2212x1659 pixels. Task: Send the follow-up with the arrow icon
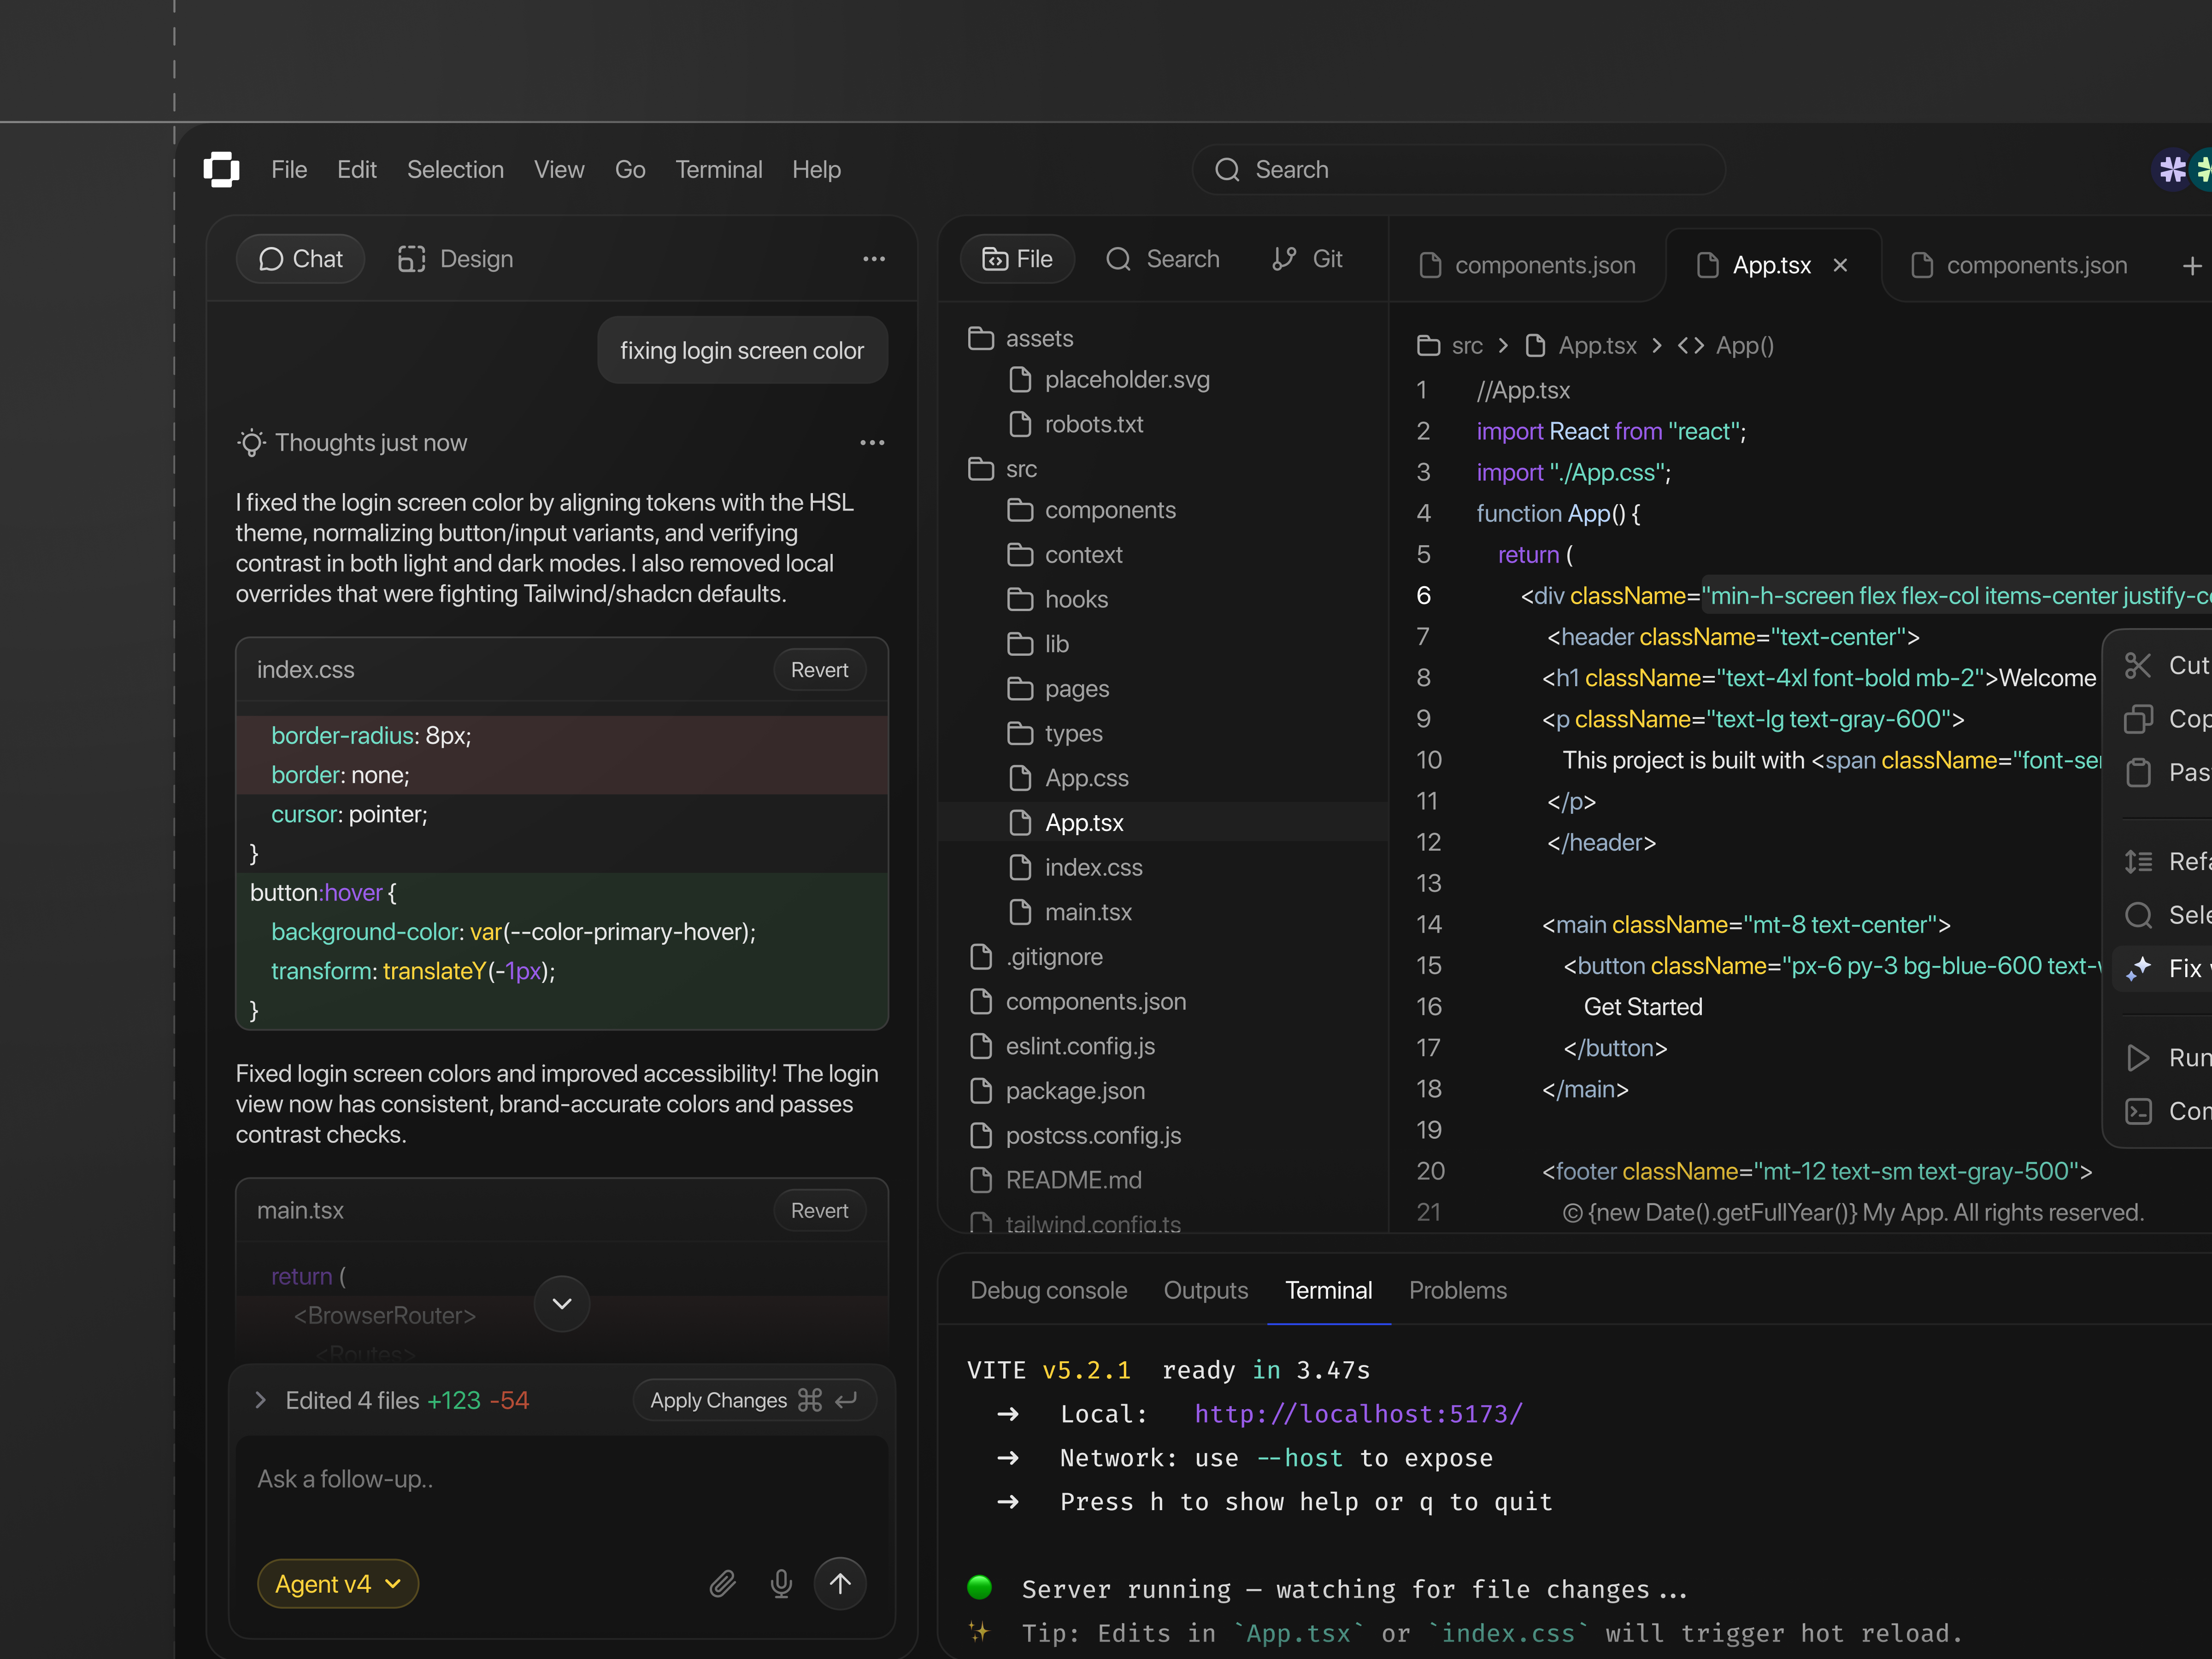click(x=840, y=1584)
